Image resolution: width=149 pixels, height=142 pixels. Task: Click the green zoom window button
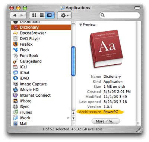tap(25, 8)
